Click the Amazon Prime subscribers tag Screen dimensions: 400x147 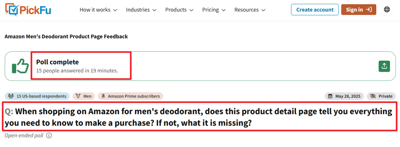pyautogui.click(x=130, y=96)
